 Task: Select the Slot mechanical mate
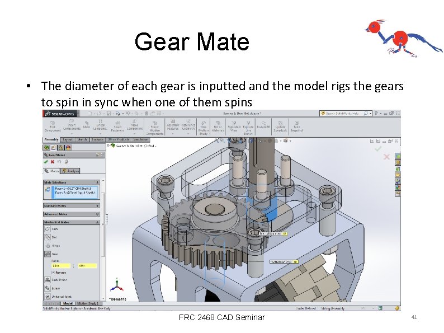(51, 237)
